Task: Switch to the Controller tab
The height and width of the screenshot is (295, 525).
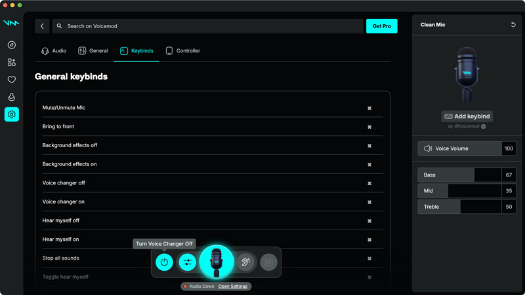Action: [182, 51]
